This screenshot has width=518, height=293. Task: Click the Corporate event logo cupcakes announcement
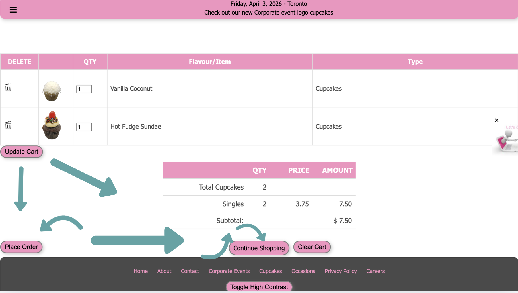[x=269, y=13]
